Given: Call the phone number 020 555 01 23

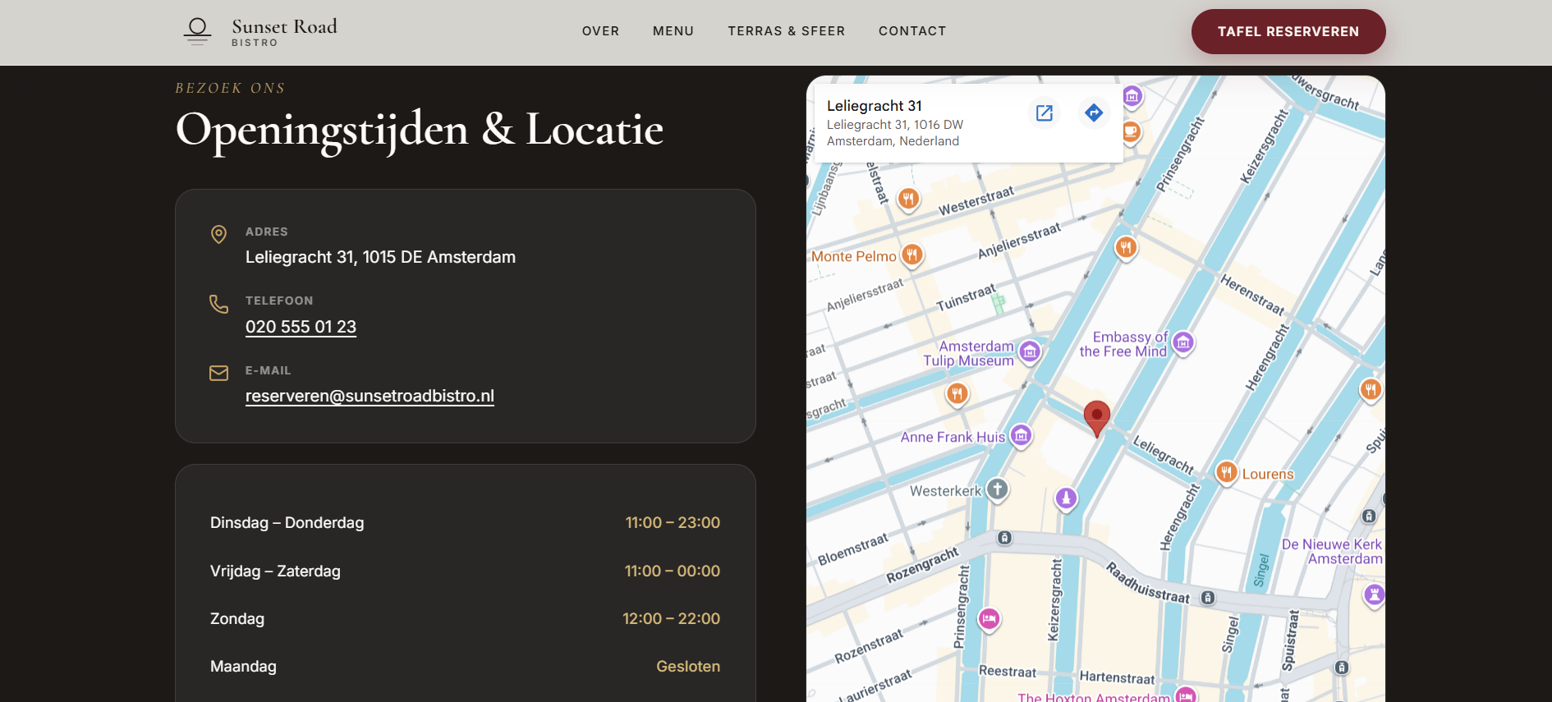Looking at the screenshot, I should click(301, 327).
